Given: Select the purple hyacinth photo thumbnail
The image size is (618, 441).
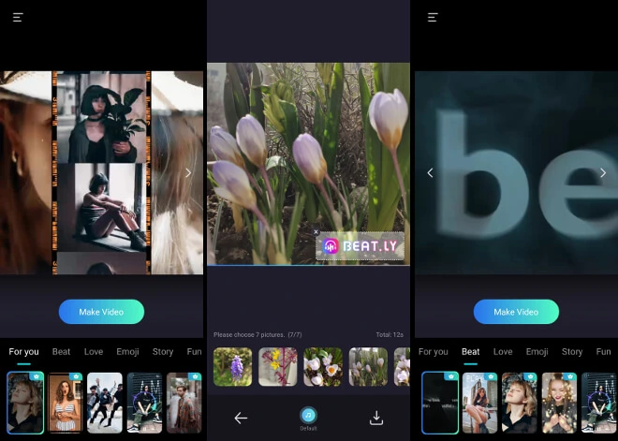Looking at the screenshot, I should (232, 367).
